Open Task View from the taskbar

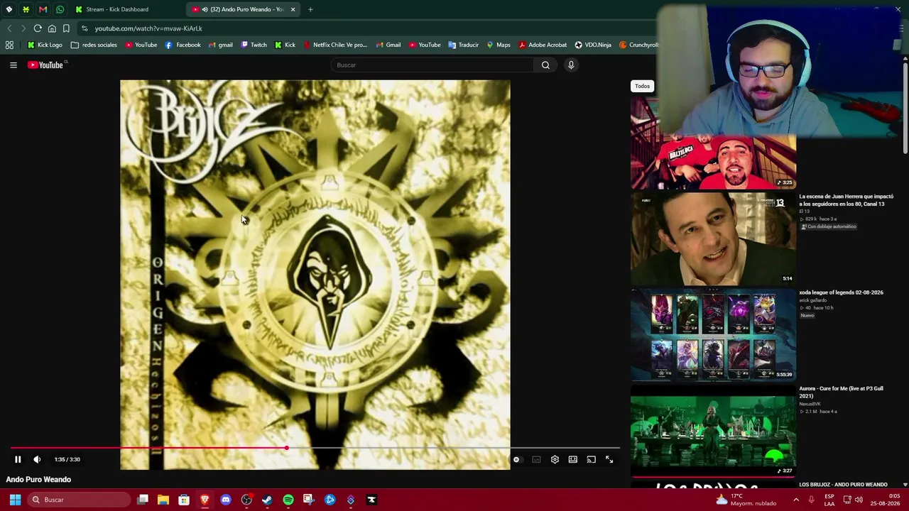coord(143,500)
